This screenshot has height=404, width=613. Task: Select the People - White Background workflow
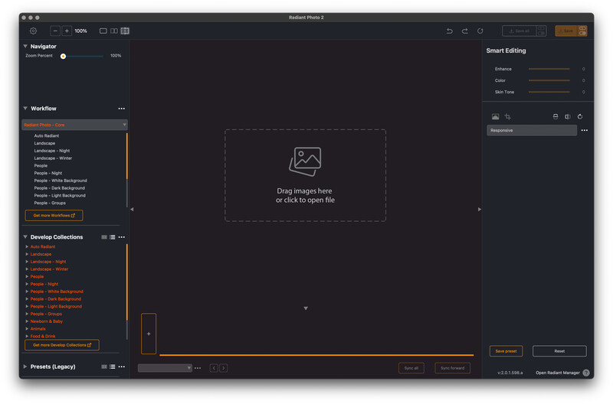pos(61,181)
